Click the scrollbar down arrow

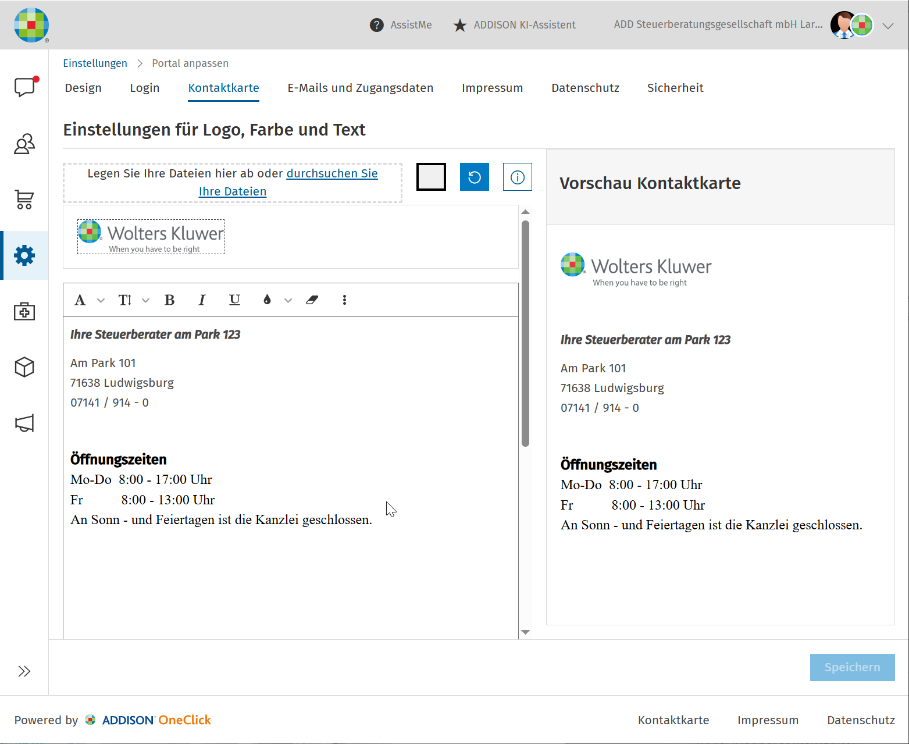coord(526,632)
